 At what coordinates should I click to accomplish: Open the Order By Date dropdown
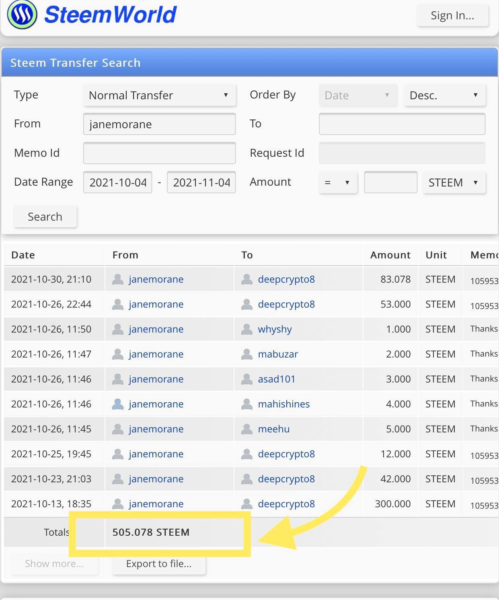coord(358,95)
